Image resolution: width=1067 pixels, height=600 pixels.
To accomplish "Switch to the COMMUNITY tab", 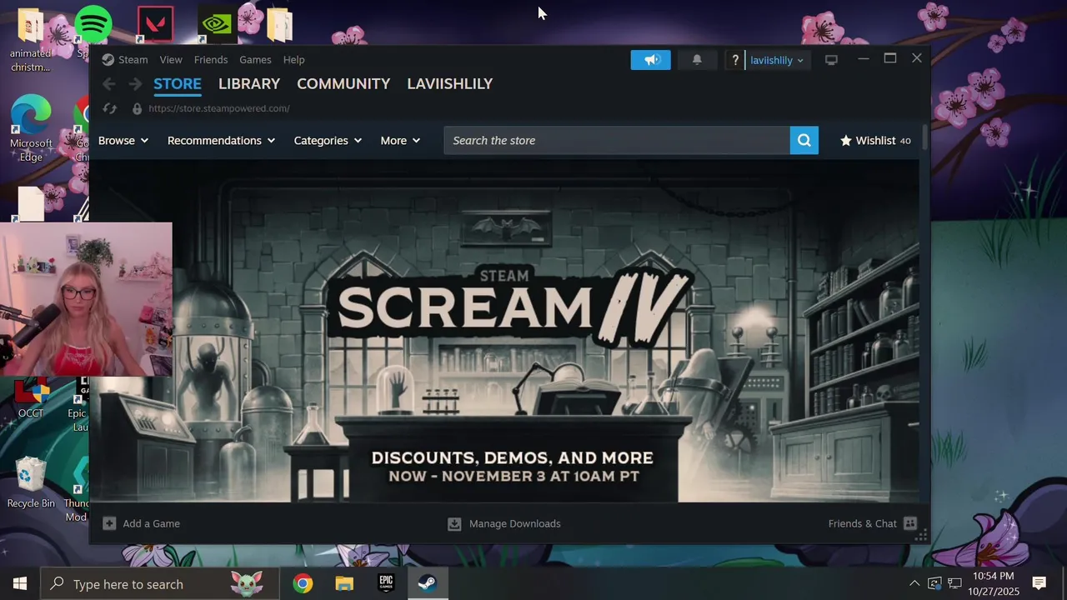I will 343,84.
